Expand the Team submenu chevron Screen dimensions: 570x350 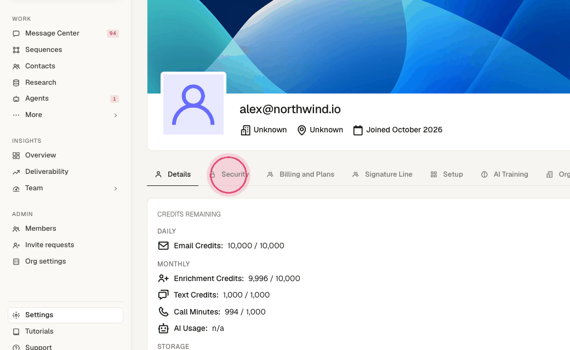tap(116, 189)
